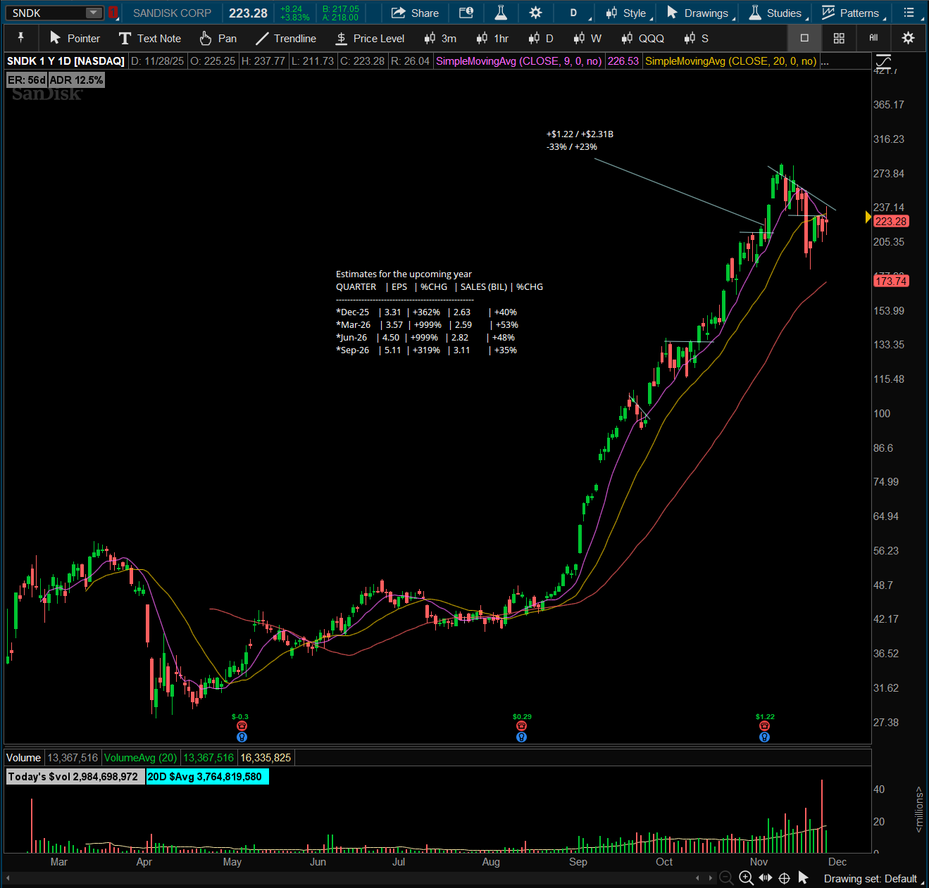Switch to the W timeframe

click(587, 38)
